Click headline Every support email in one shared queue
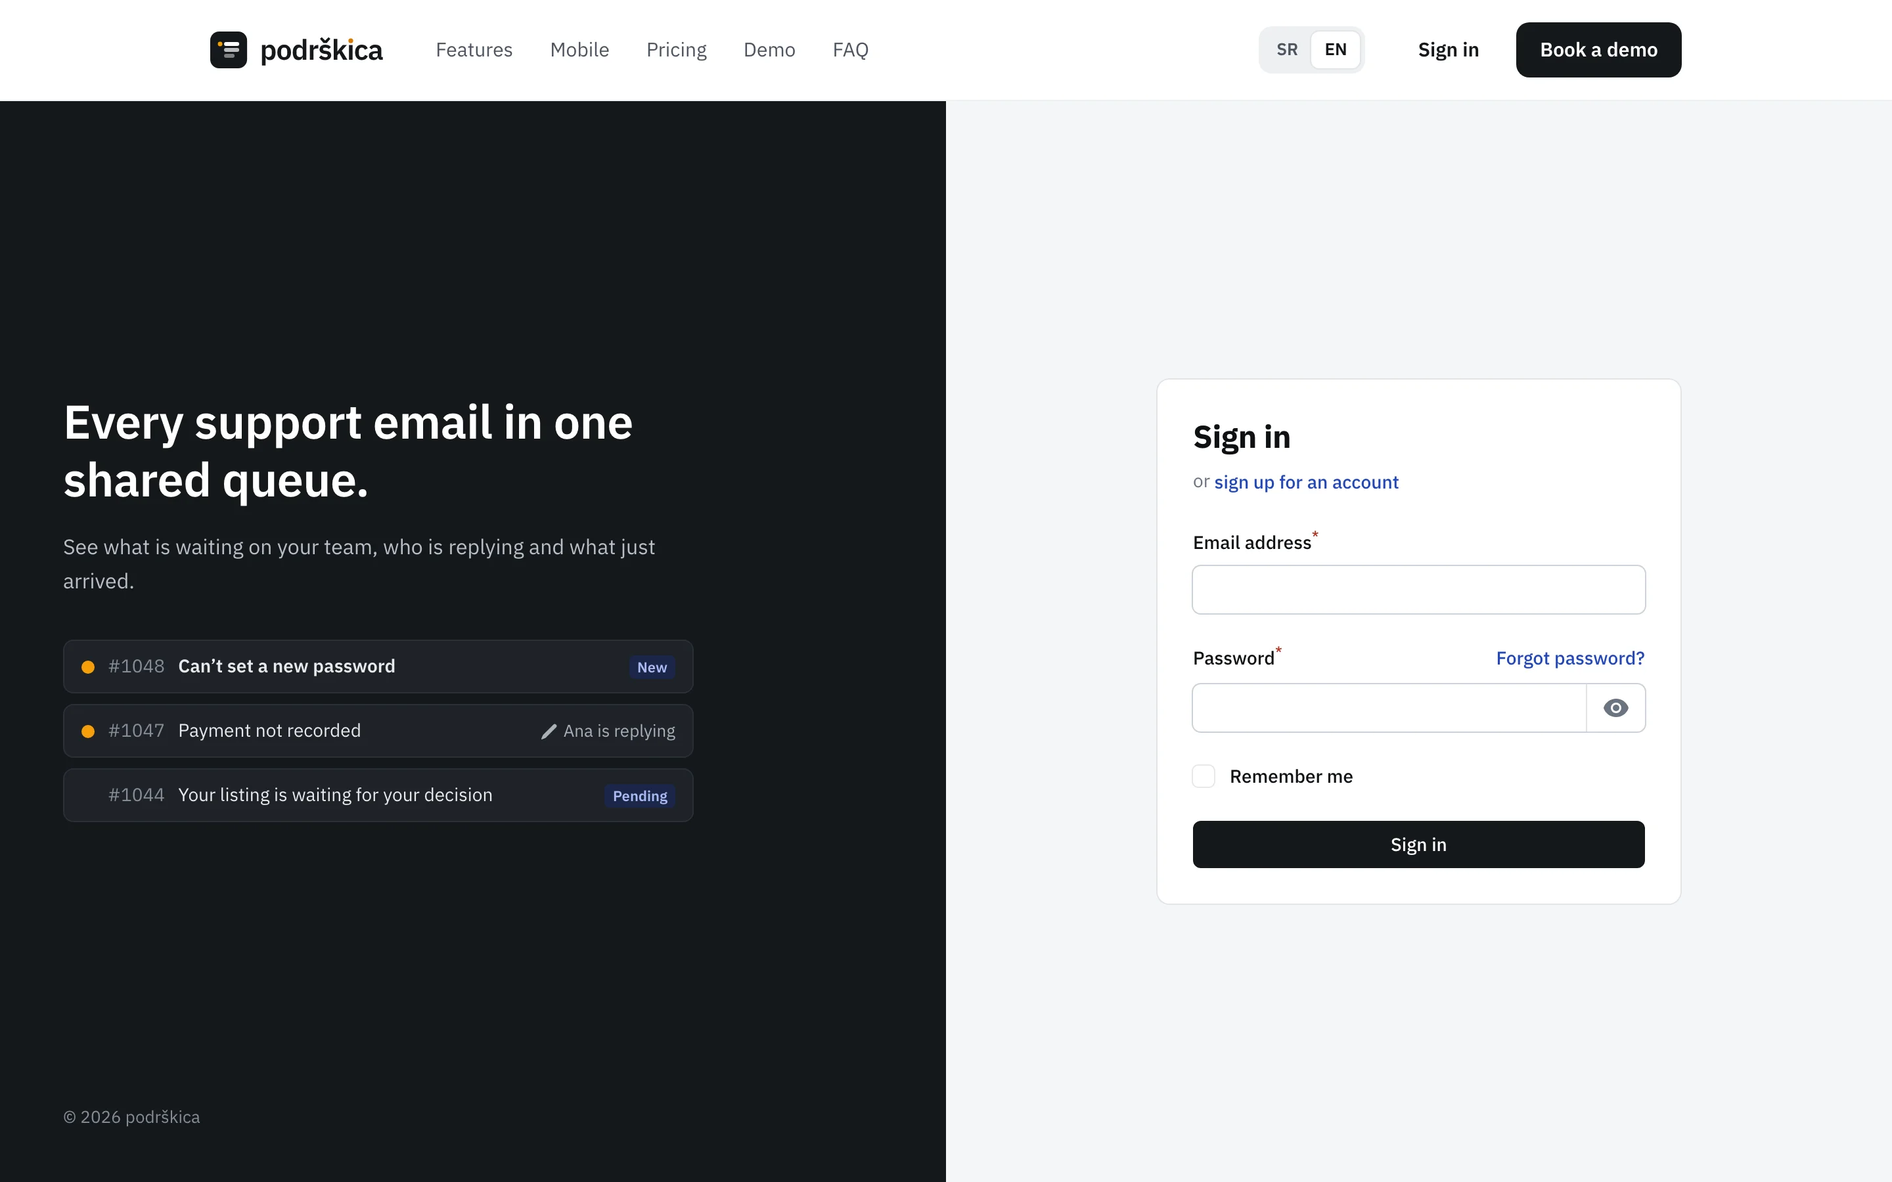Viewport: 1892px width, 1182px height. (348, 451)
